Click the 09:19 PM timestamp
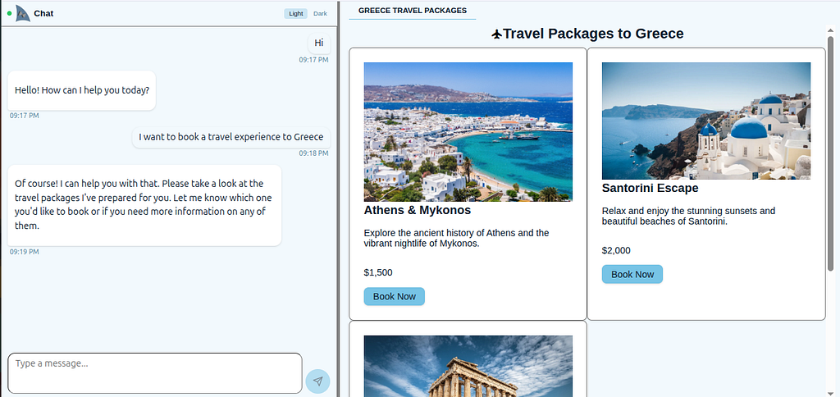 tap(24, 252)
